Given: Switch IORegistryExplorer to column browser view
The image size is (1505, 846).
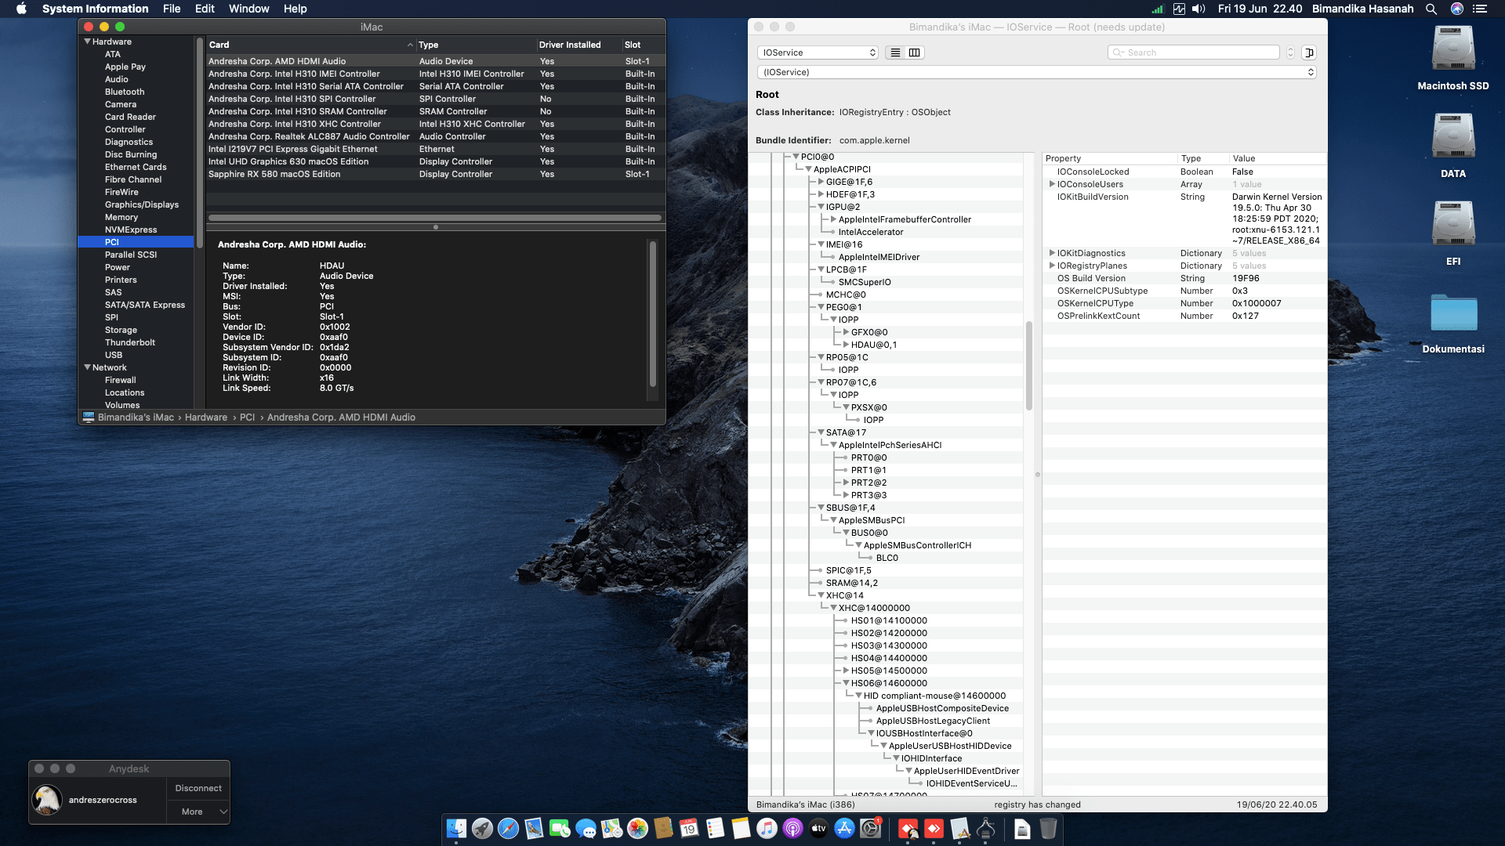Looking at the screenshot, I should pos(914,52).
